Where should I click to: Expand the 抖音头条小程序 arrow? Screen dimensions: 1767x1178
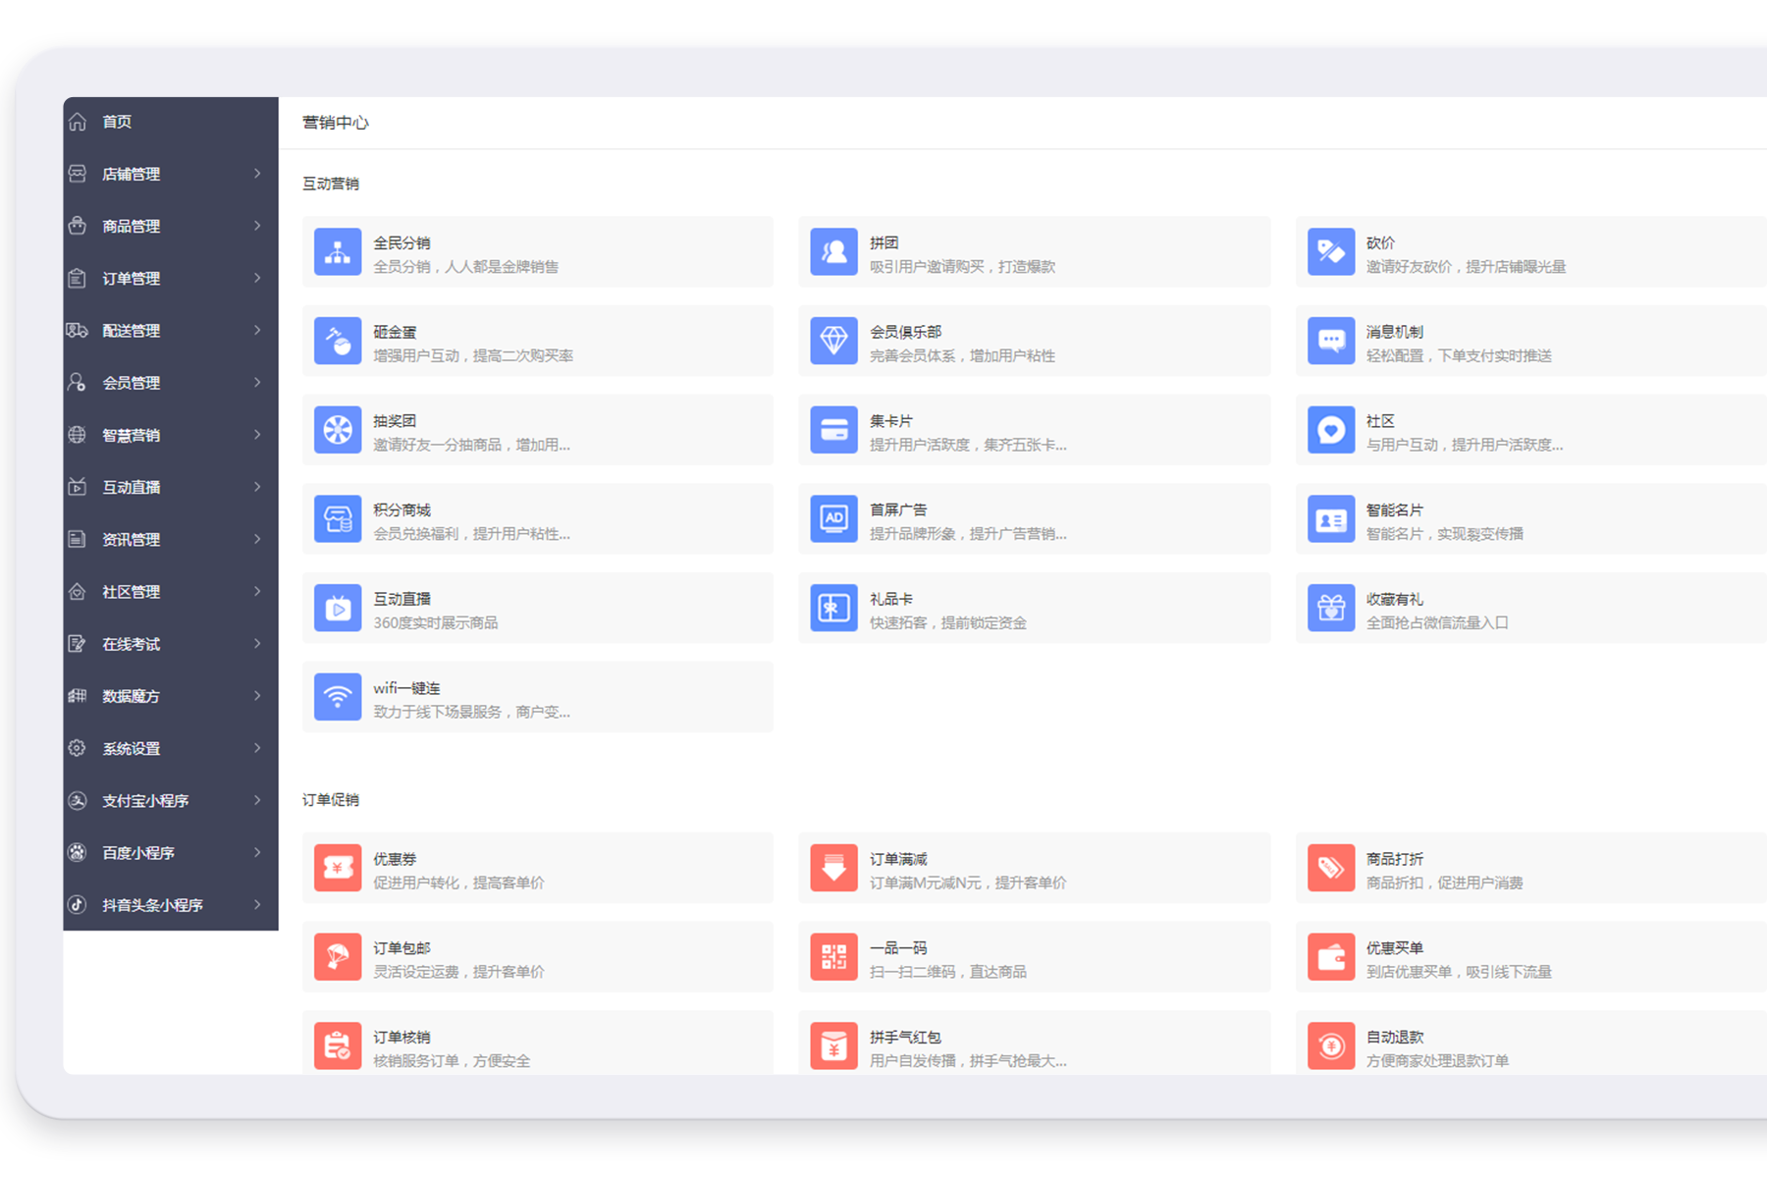click(x=257, y=904)
